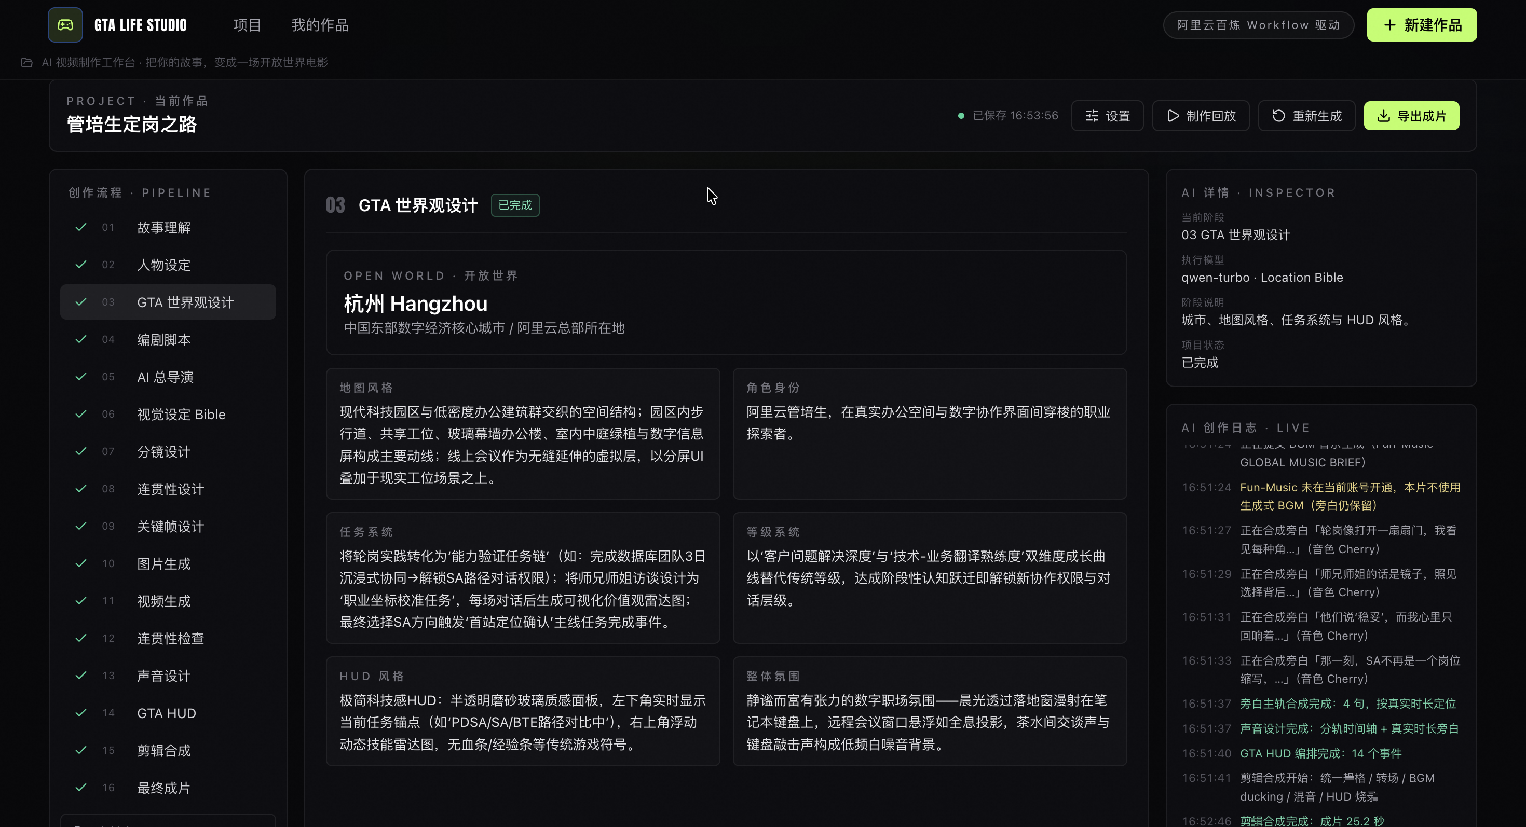The height and width of the screenshot is (827, 1526).
Task: Open the 项目 navigation tab
Action: pos(247,25)
